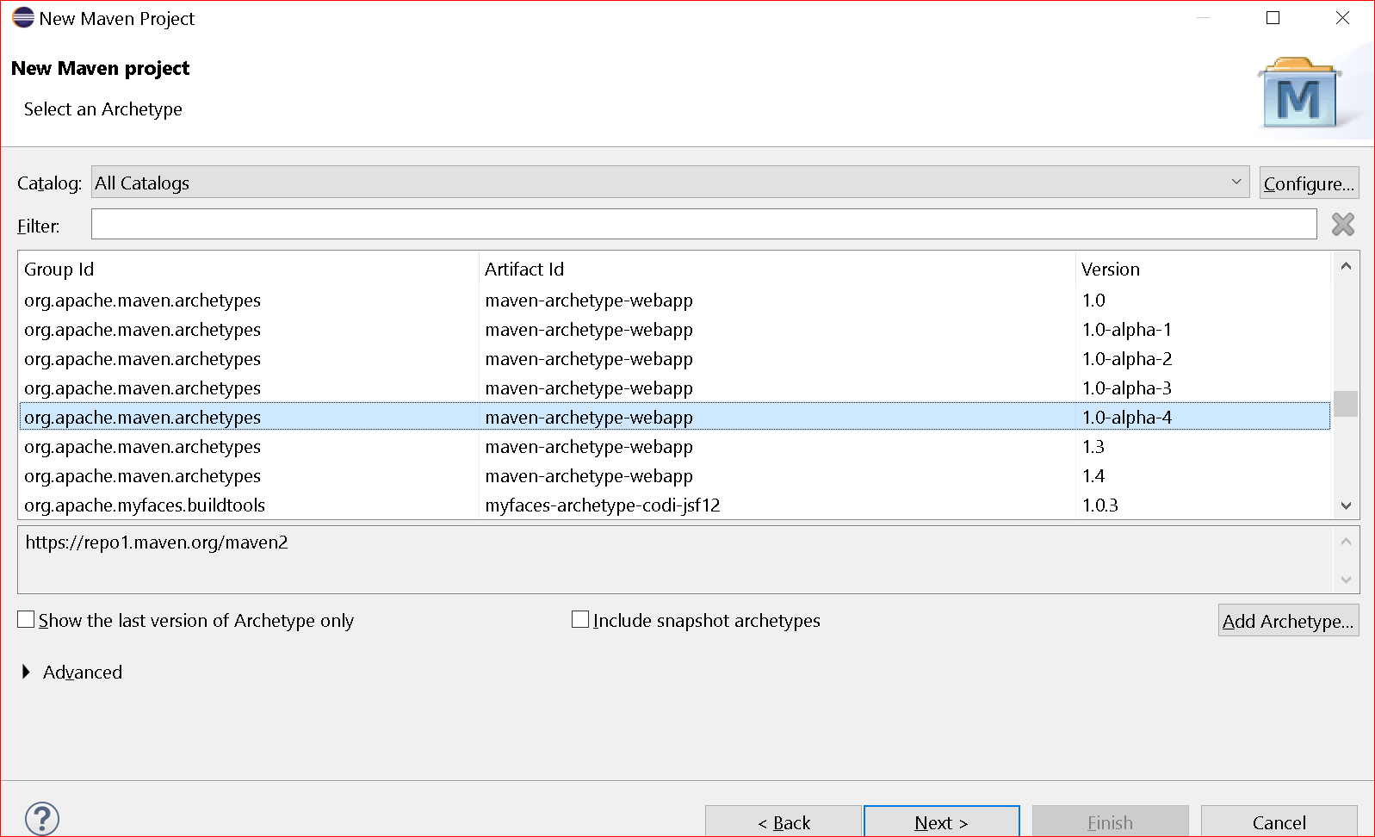Click the Add Archetype... button
This screenshot has width=1375, height=837.
tap(1289, 621)
